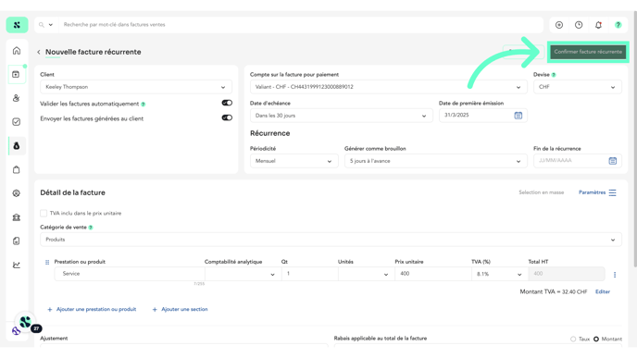Open Catégorie de vente dropdown showing Produits
This screenshot has width=637, height=358.
pos(331,240)
